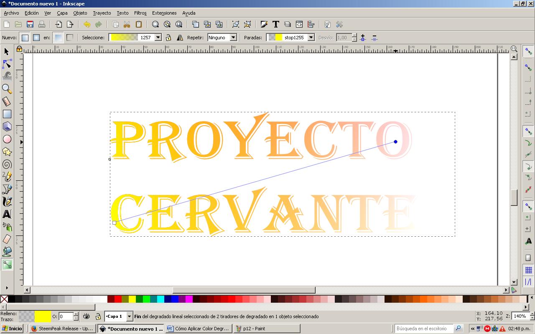
Task: Click the Print document icon
Action: [42, 24]
